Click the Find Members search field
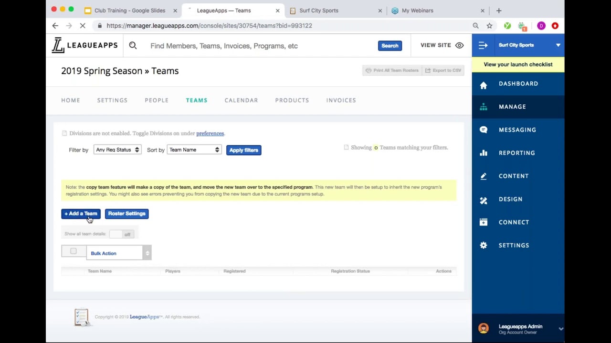611x343 pixels. [x=260, y=46]
